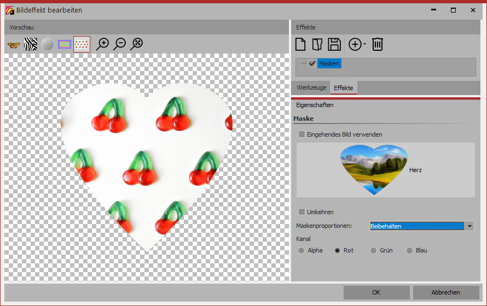Open the Maskenproportionen dropdown

[469, 226]
